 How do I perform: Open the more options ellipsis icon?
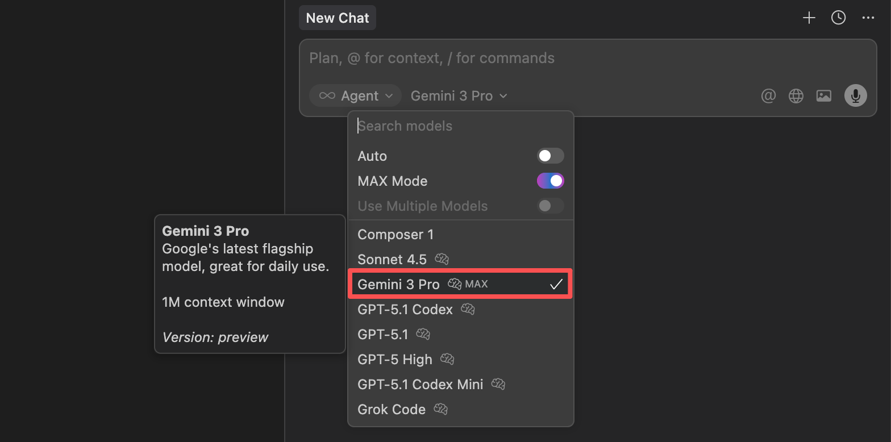(x=868, y=18)
